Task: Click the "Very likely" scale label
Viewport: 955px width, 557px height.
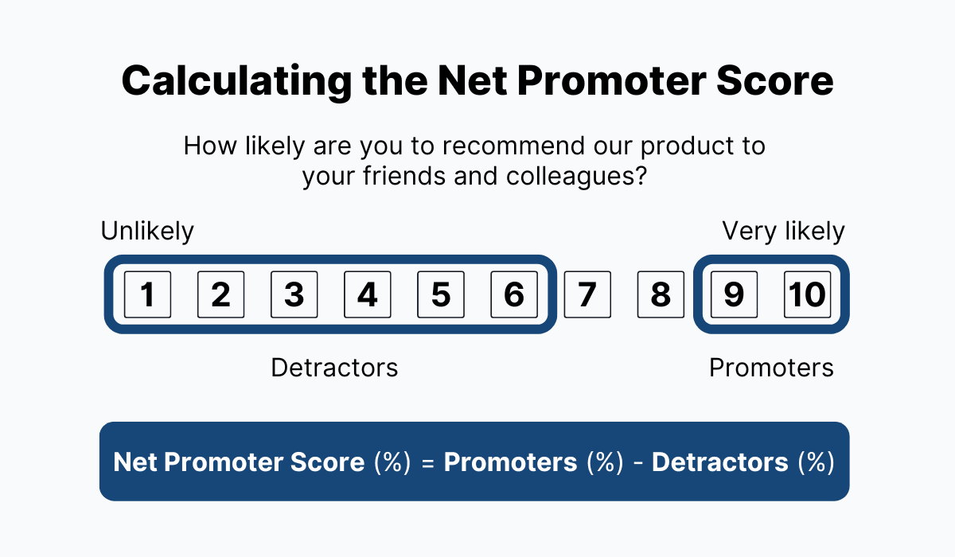Action: pos(783,232)
